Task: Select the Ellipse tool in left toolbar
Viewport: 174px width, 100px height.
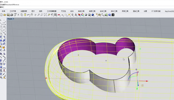Action: tap(4, 27)
